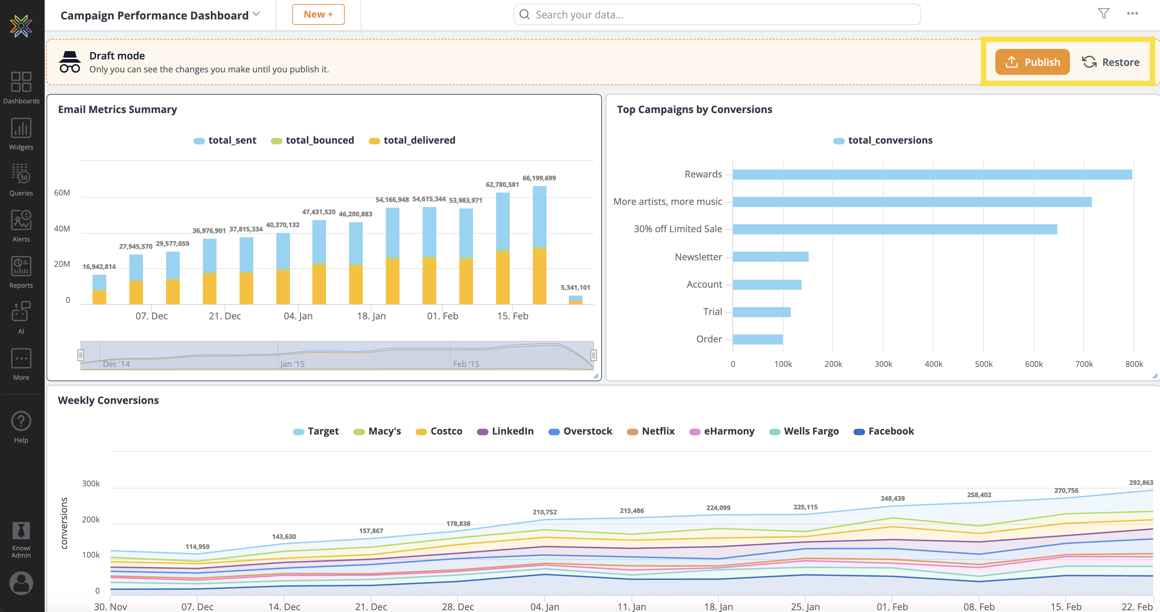Viewport: 1160px width, 612px height.
Task: Open the user profile avatar
Action: [x=21, y=583]
